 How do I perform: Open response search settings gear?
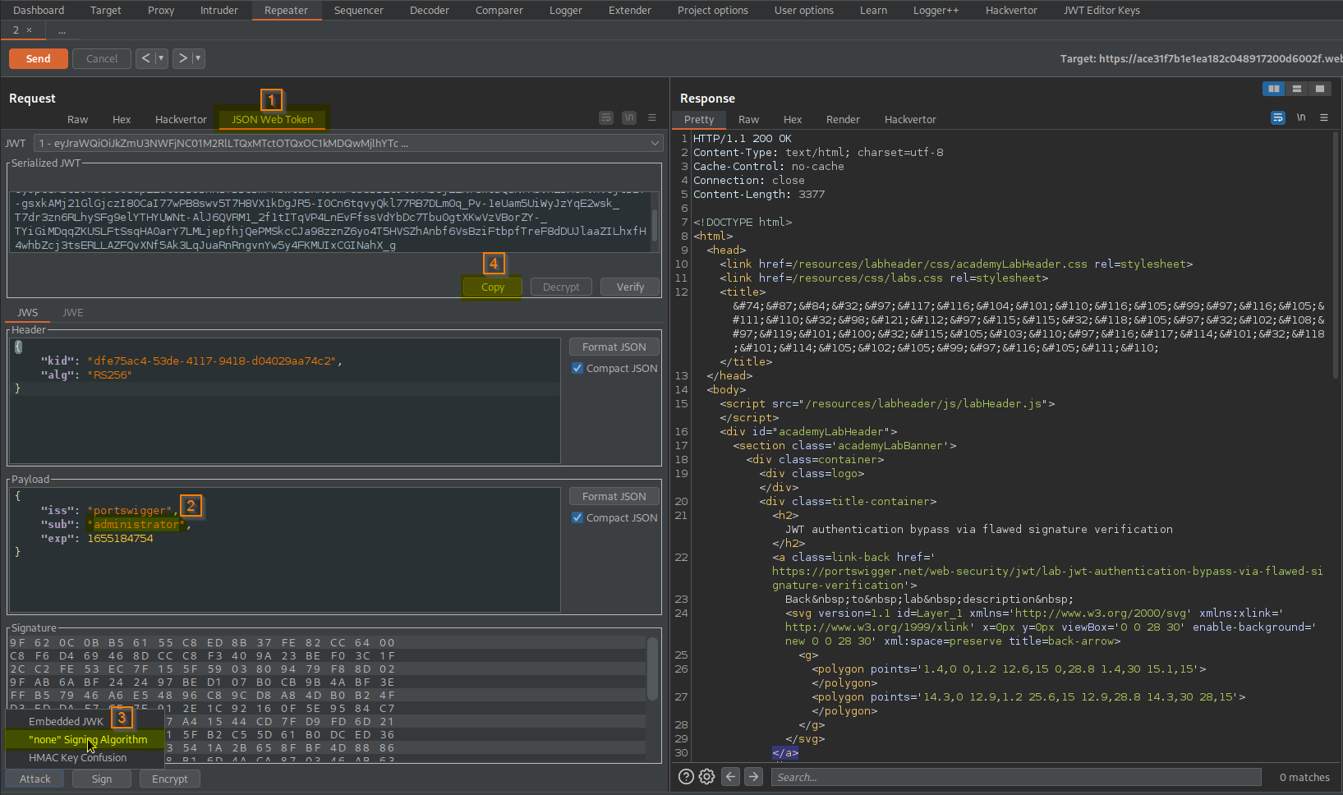pyautogui.click(x=706, y=776)
